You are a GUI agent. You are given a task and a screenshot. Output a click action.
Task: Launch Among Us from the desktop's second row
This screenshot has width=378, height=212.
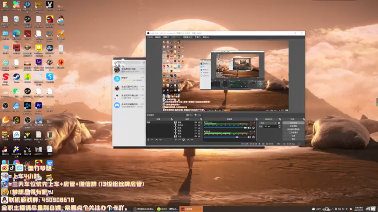[50, 19]
